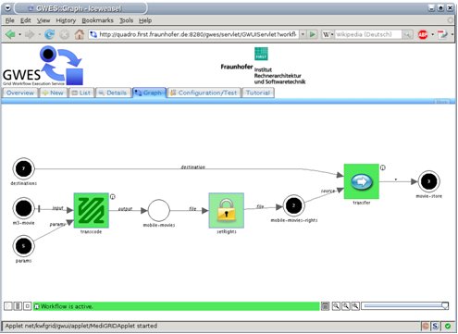Switch to the New tab
458x334 pixels.
[54, 93]
